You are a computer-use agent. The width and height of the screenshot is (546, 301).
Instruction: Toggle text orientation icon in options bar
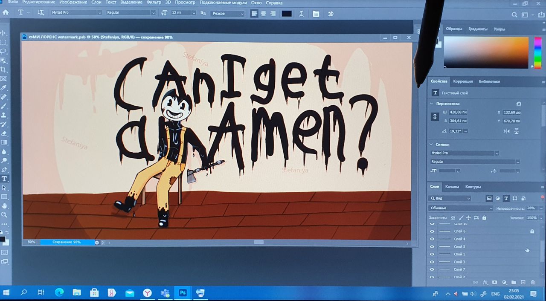point(41,12)
